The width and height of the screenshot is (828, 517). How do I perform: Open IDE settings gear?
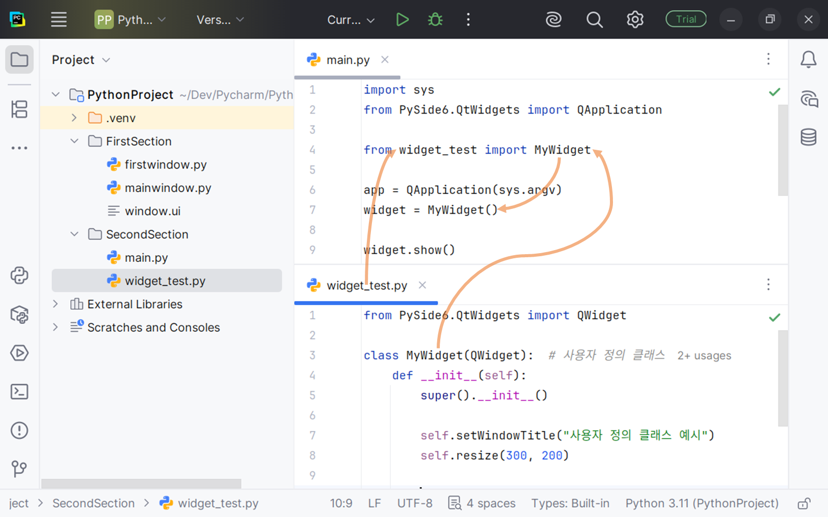635,20
